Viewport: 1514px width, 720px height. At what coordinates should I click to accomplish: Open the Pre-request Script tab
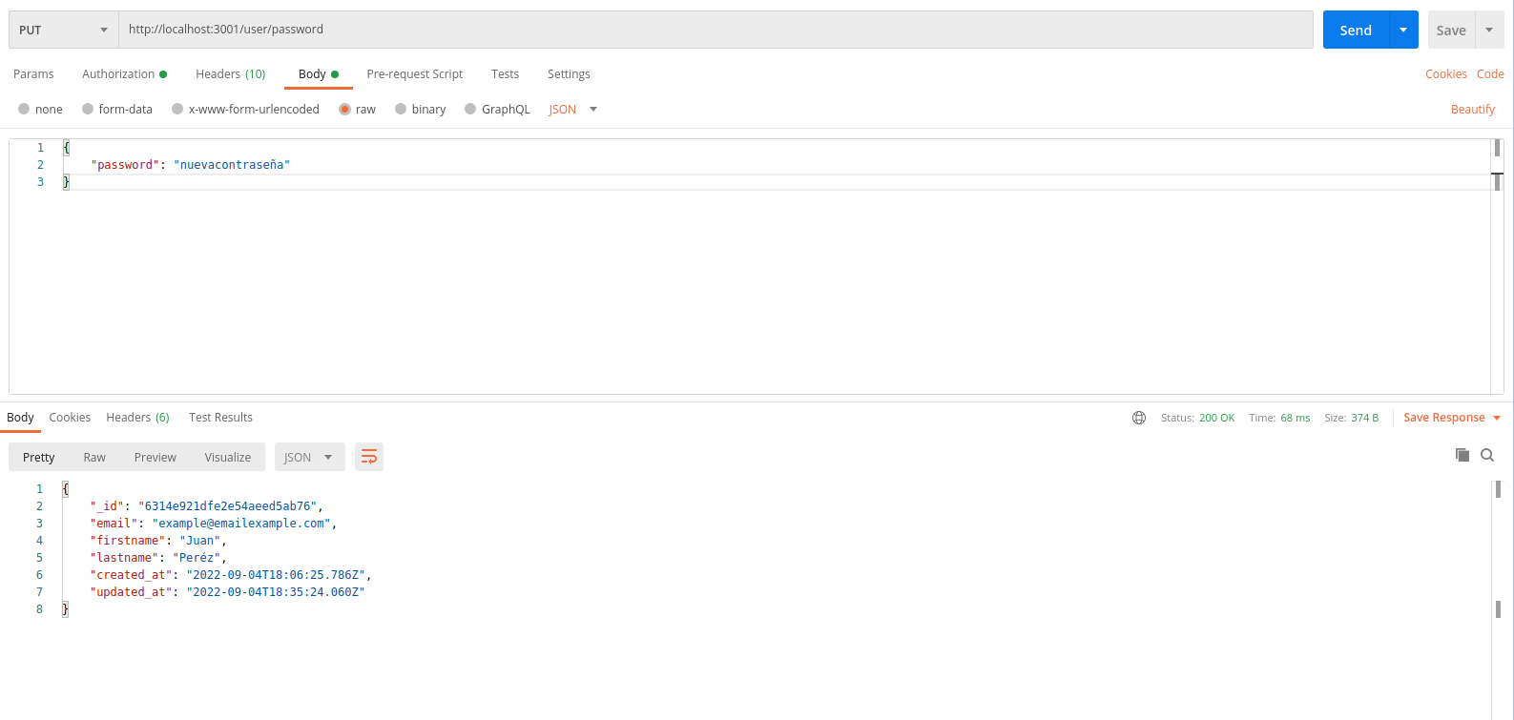[x=414, y=74]
